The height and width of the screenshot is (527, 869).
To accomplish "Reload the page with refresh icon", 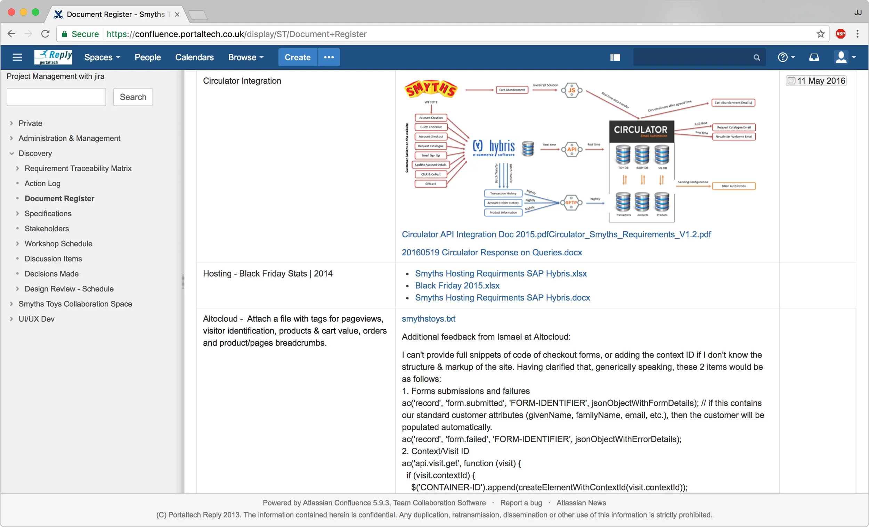I will (x=46, y=34).
